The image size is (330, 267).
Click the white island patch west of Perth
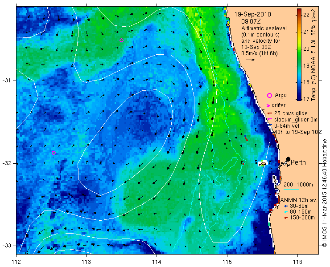point(263,163)
